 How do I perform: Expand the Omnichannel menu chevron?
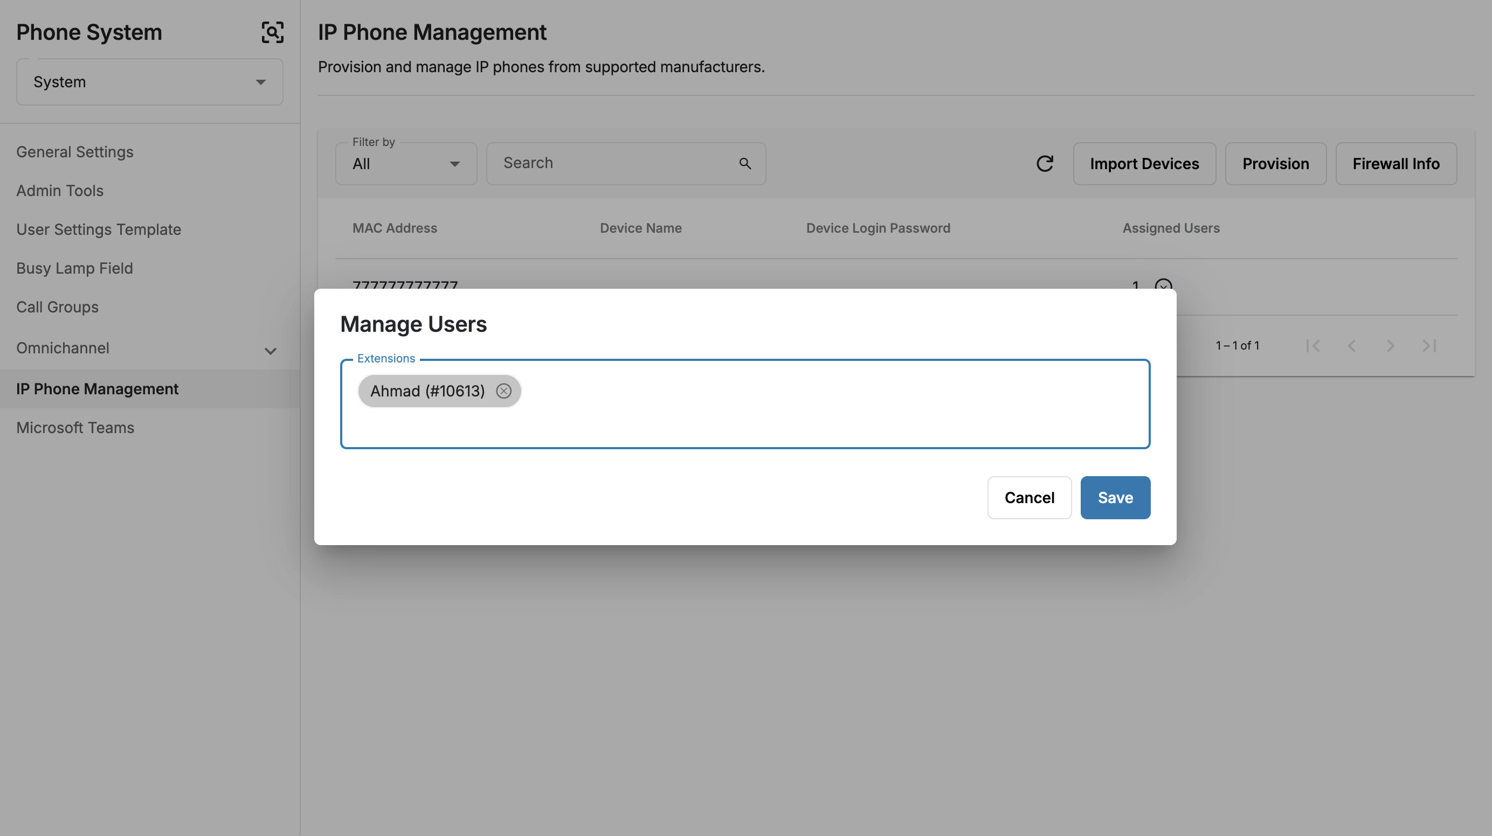[x=270, y=351]
